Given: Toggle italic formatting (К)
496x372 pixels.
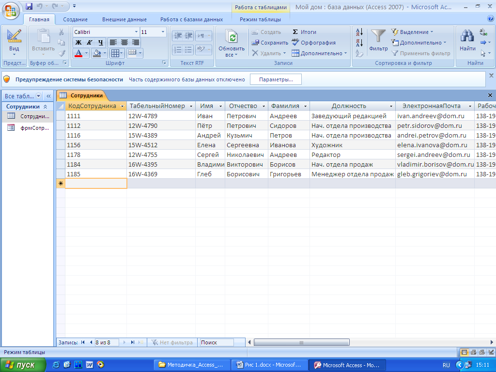Looking at the screenshot, I should [90, 43].
